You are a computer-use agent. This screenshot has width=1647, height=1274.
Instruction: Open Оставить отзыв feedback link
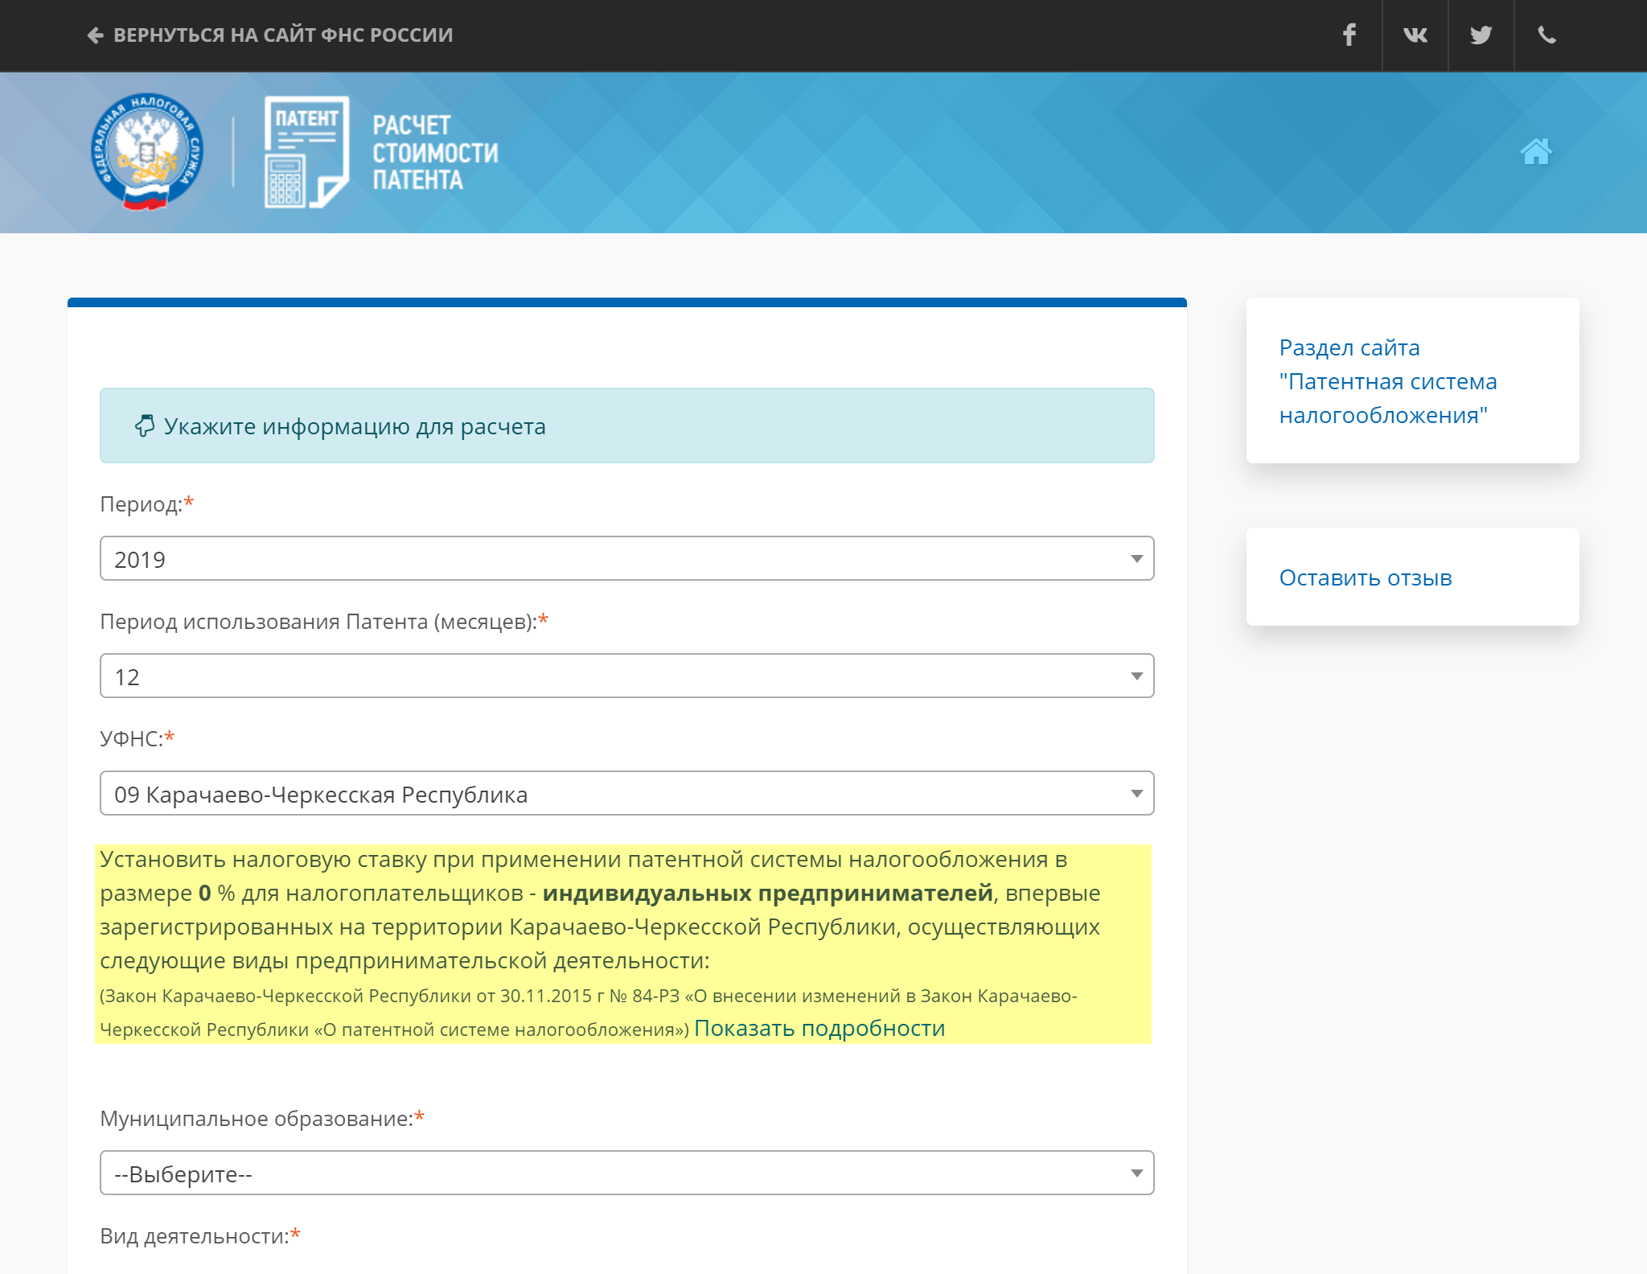tap(1365, 577)
